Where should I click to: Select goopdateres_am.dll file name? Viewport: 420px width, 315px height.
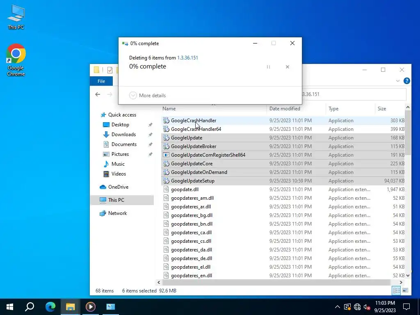(x=192, y=198)
